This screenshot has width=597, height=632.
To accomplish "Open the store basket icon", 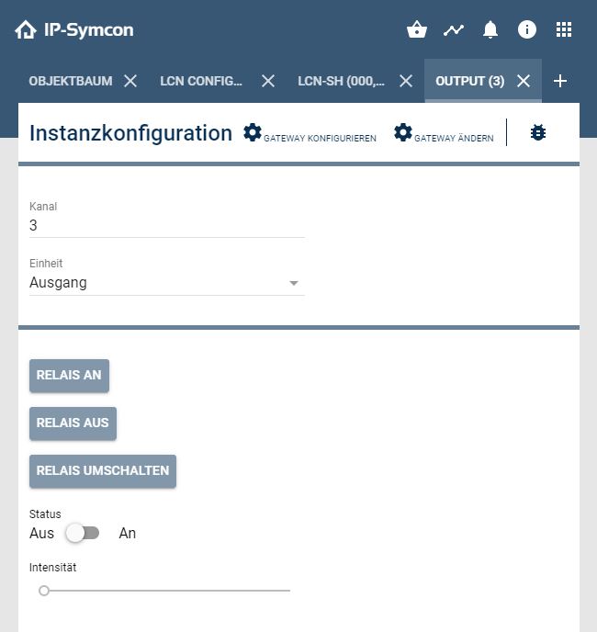I will 417,30.
